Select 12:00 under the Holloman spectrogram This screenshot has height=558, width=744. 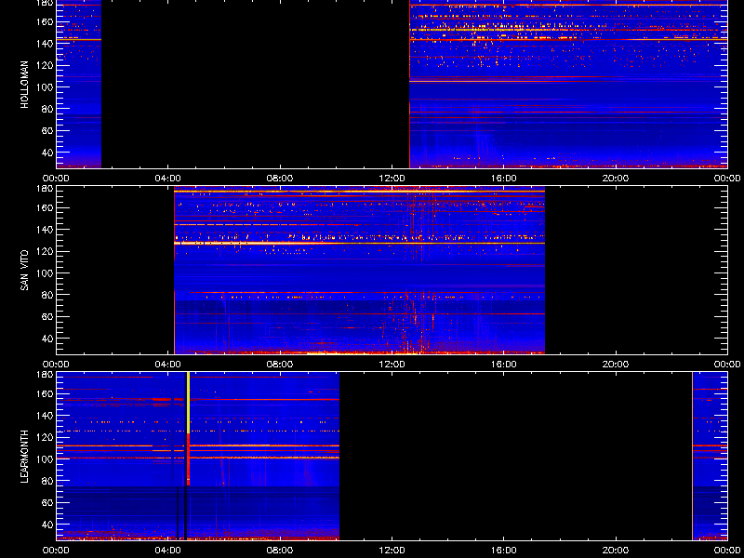click(392, 179)
